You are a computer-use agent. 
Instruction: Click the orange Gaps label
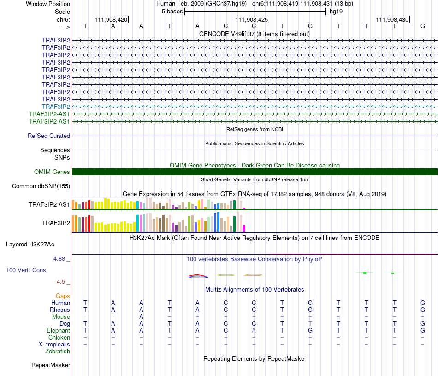pos(63,296)
